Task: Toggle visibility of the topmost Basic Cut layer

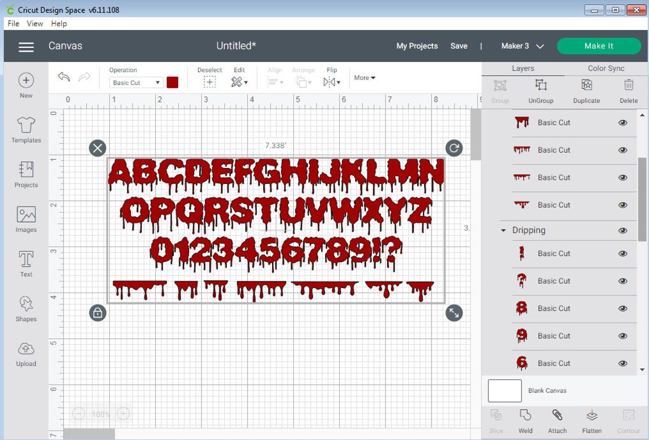Action: click(x=622, y=122)
